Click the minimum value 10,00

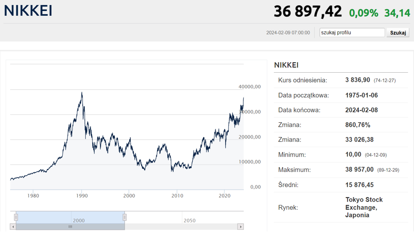pos(353,155)
